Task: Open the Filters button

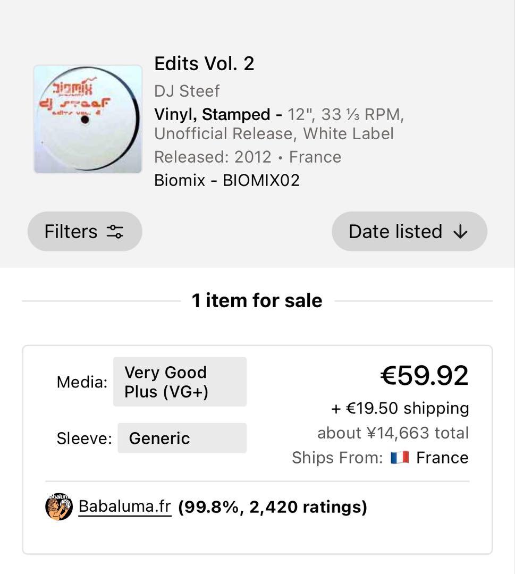Action: (x=85, y=231)
